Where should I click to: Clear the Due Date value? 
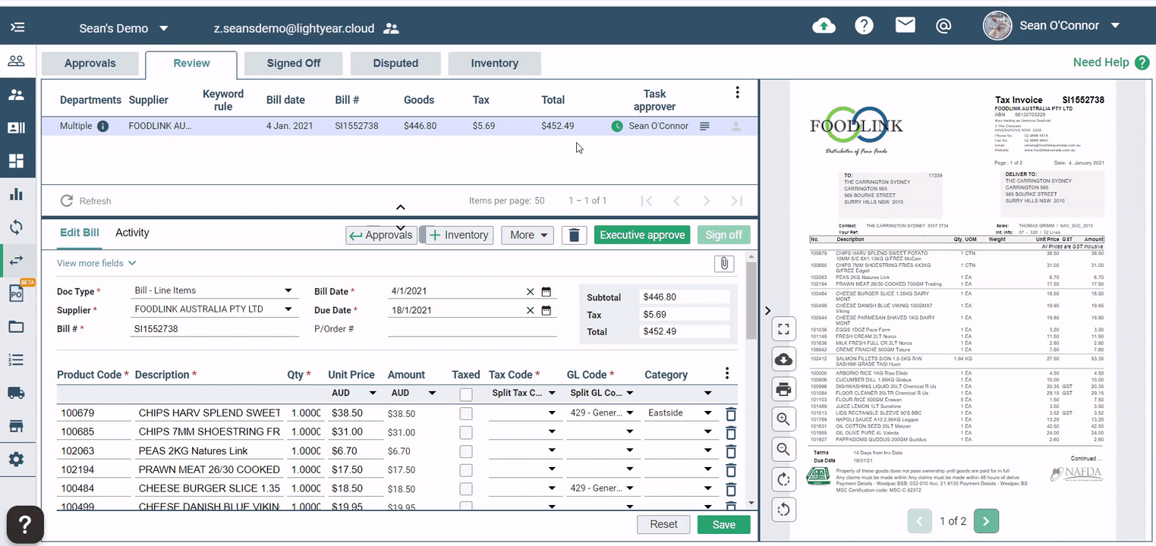coord(530,310)
